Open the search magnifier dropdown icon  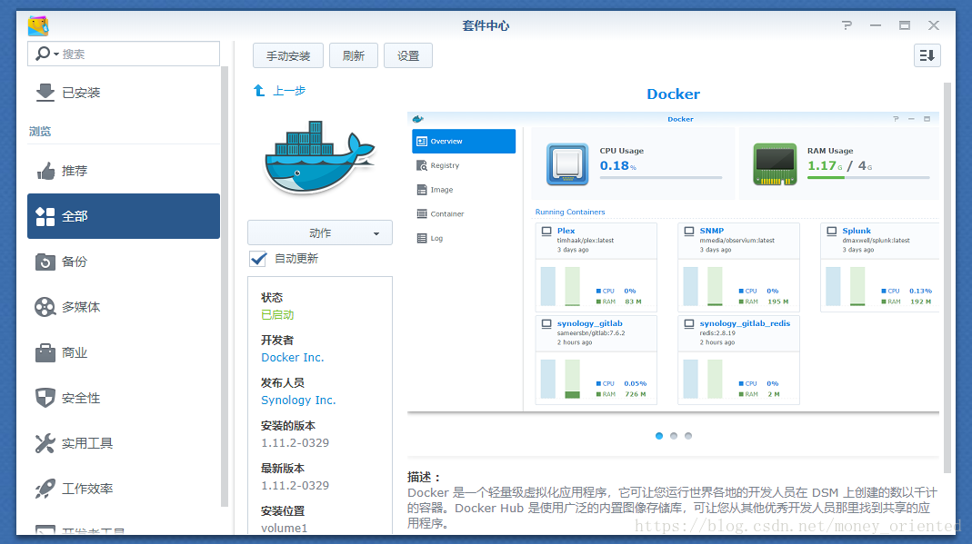(46, 54)
